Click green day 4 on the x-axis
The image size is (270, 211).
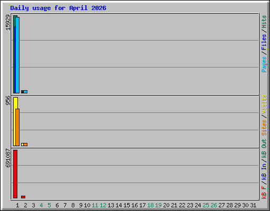(41, 205)
